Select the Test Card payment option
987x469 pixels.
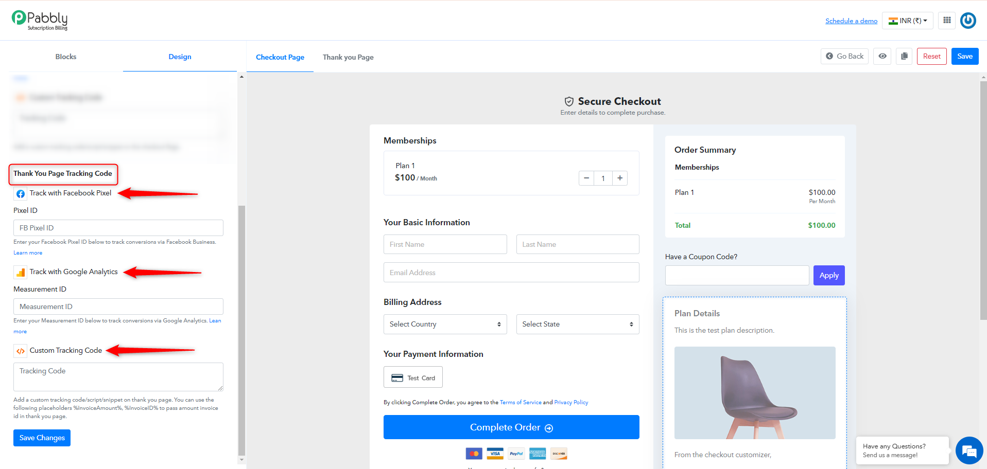[x=413, y=377]
